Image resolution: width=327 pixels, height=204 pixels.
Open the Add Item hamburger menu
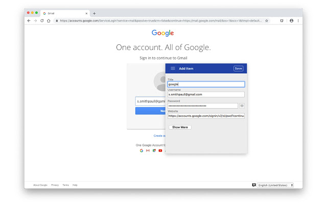(x=173, y=68)
